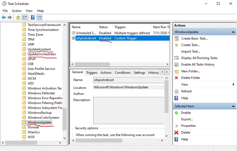The height and width of the screenshot is (152, 237).
Task: Click Export... under Selected Item
Action: click(x=187, y=119)
